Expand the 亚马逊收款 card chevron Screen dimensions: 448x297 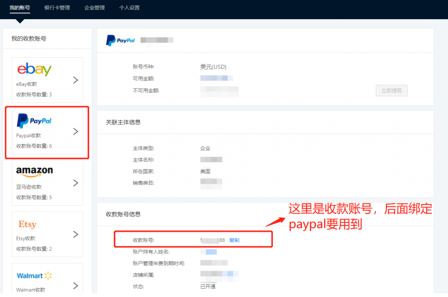(x=75, y=183)
